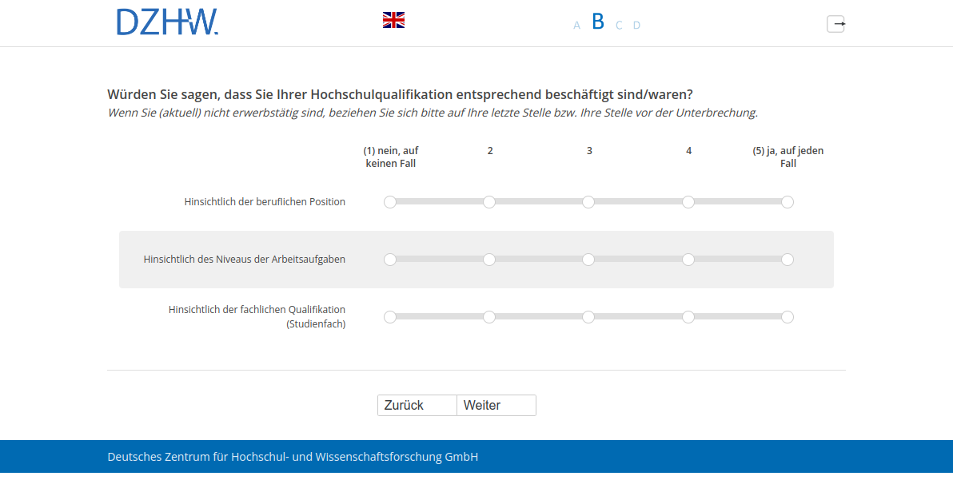The width and height of the screenshot is (953, 480).
Task: Switch language via the British flag icon
Action: coord(393,20)
